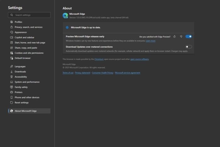220x147 pixels.
Task: Click the Copilot and sidebar icon
Action: [12, 37]
